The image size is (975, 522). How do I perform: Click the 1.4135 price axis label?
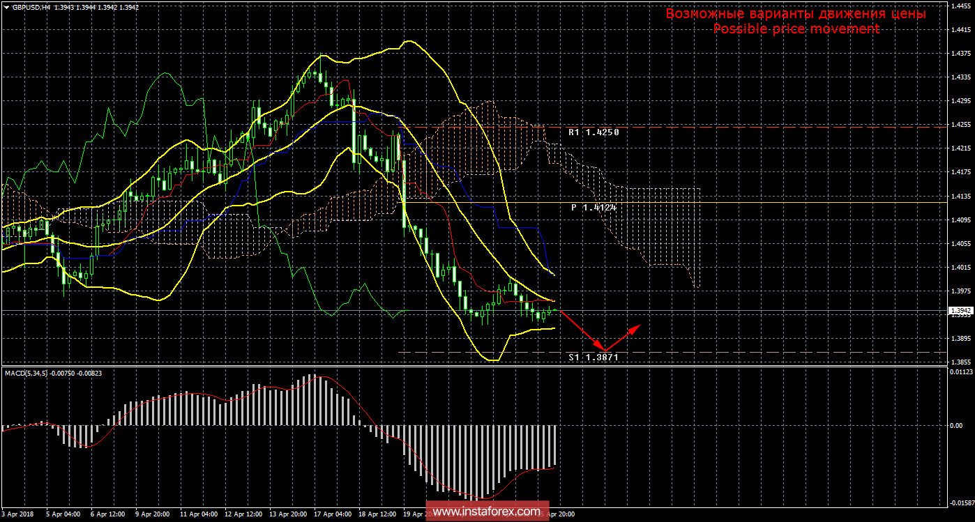click(x=961, y=196)
